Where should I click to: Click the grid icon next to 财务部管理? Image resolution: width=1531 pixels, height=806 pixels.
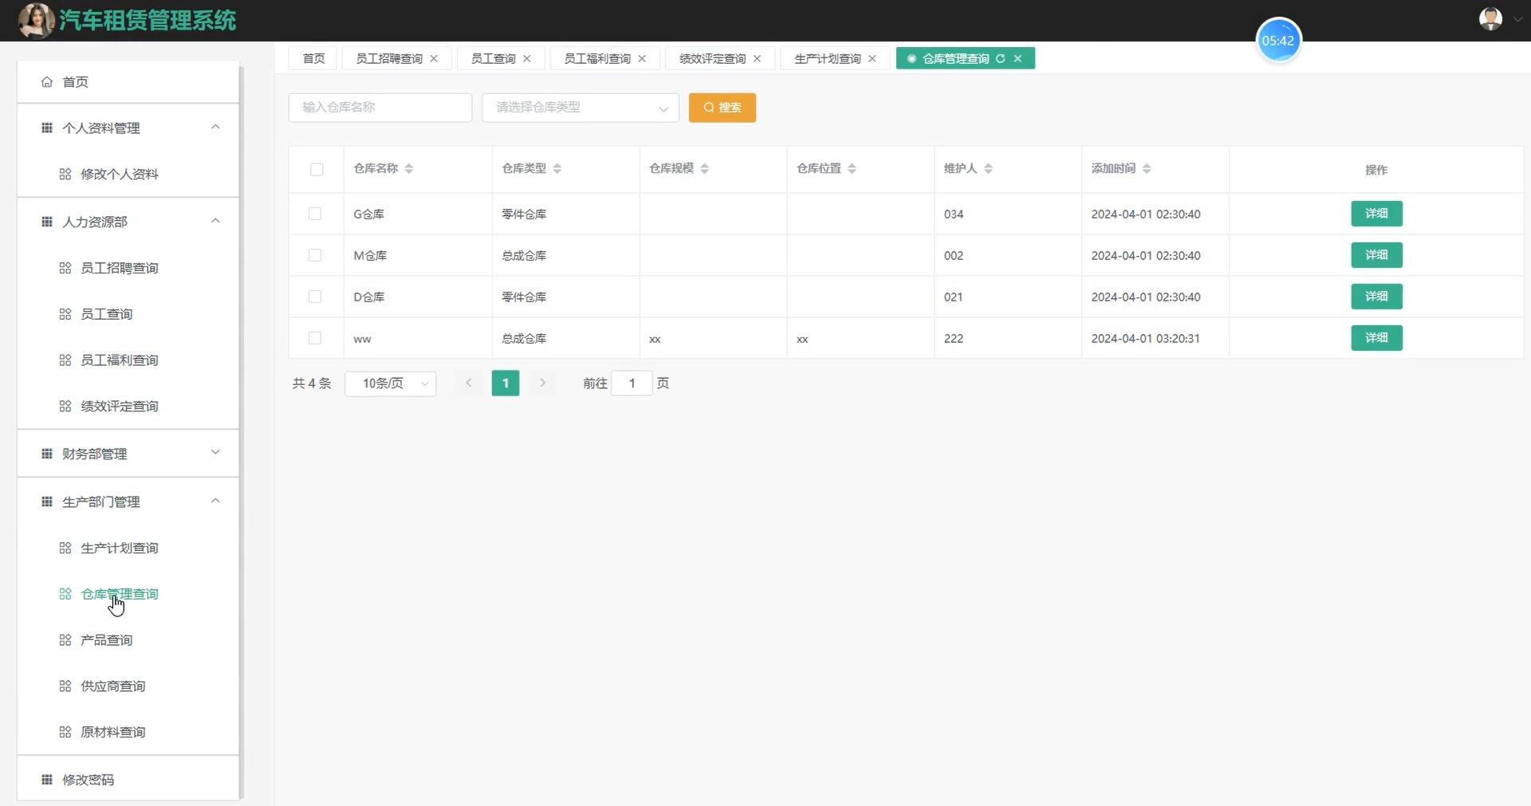[47, 454]
